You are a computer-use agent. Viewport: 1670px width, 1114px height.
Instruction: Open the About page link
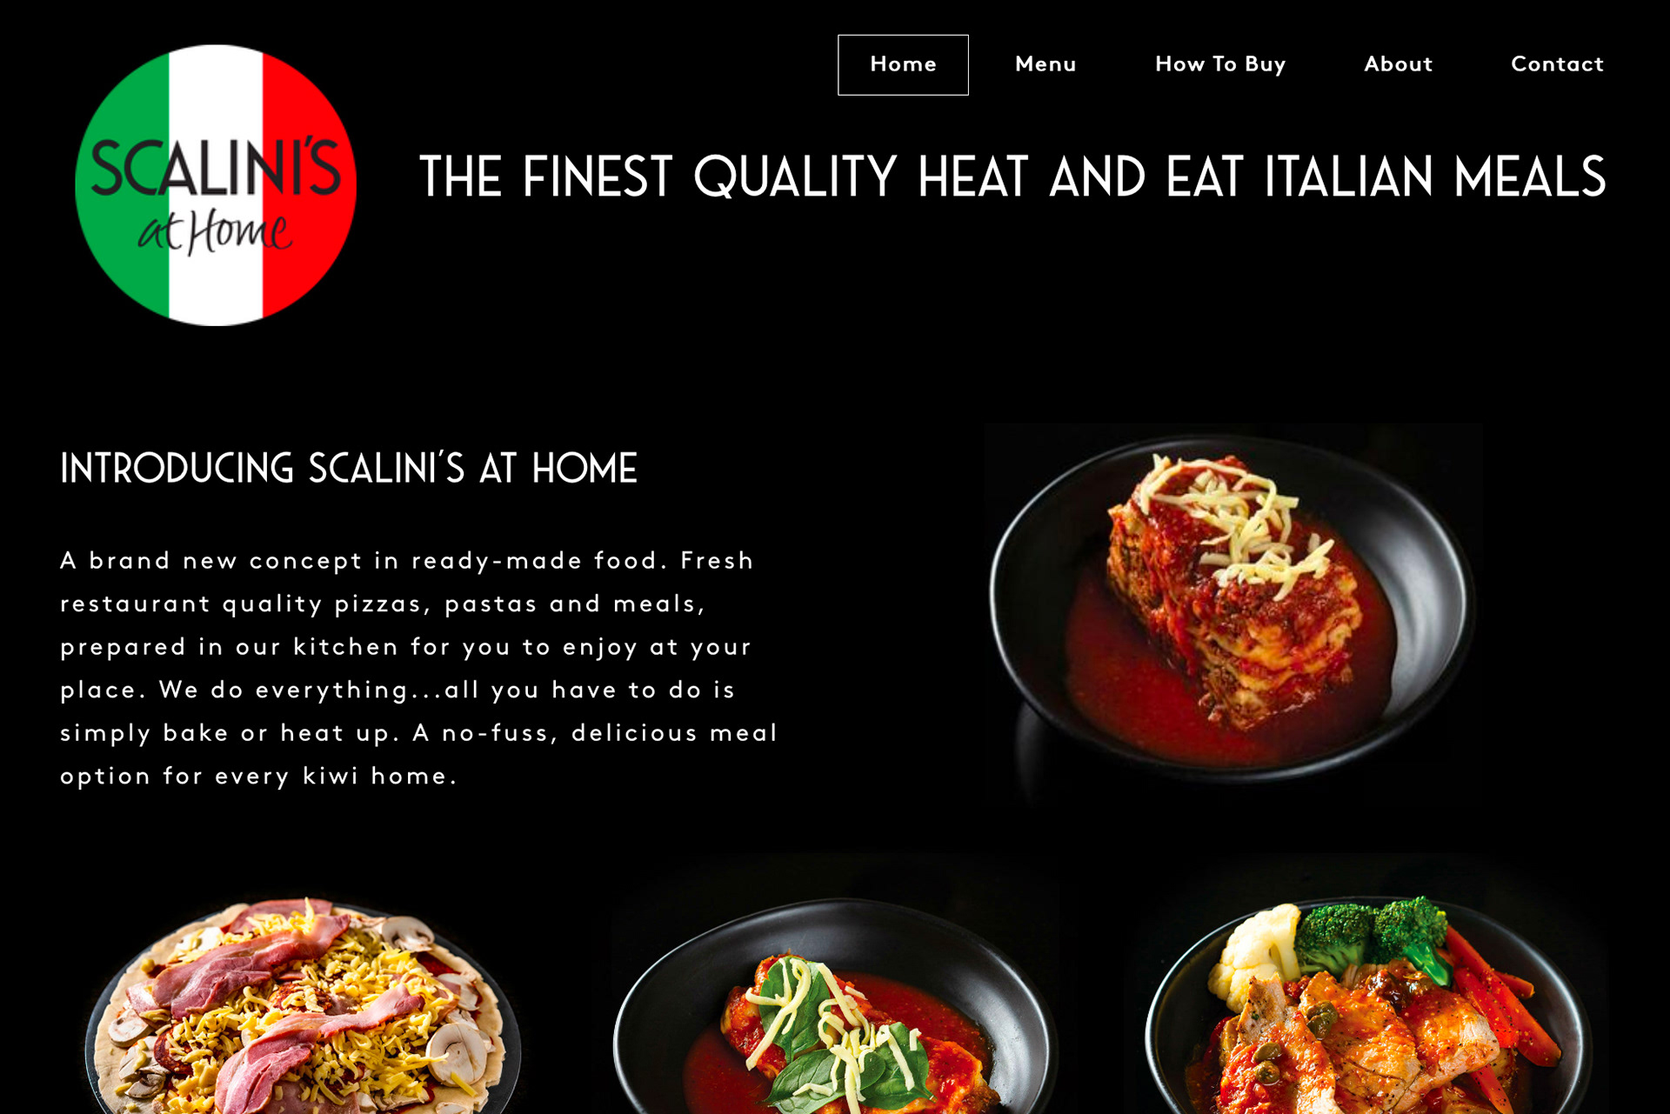[x=1398, y=64]
